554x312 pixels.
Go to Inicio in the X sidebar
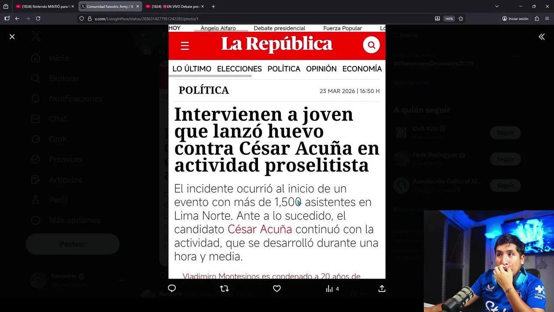click(50, 58)
